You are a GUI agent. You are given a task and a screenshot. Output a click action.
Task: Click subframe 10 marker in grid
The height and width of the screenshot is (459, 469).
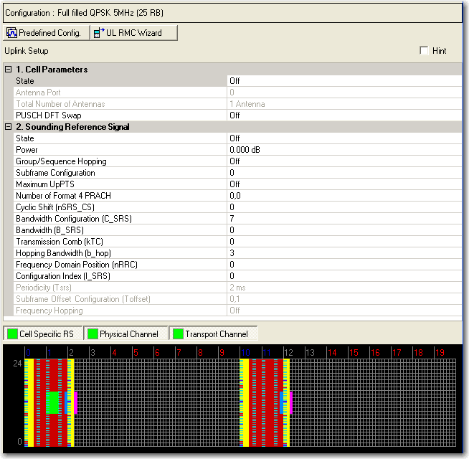[245, 352]
